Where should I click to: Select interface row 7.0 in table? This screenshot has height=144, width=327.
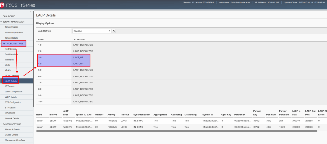tap(64, 83)
